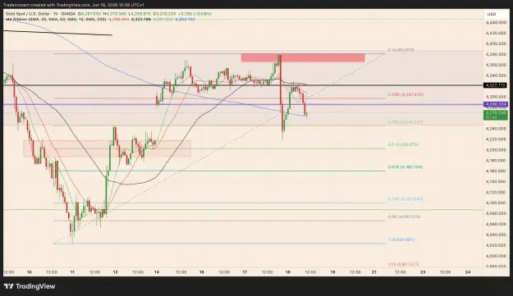The width and height of the screenshot is (513, 296).
Task: Click the date 11 on the time axis
Action: coord(72,272)
